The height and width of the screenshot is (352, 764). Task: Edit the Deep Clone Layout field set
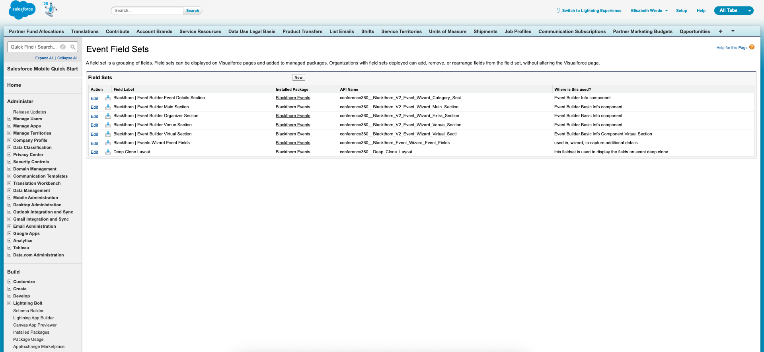pos(94,152)
